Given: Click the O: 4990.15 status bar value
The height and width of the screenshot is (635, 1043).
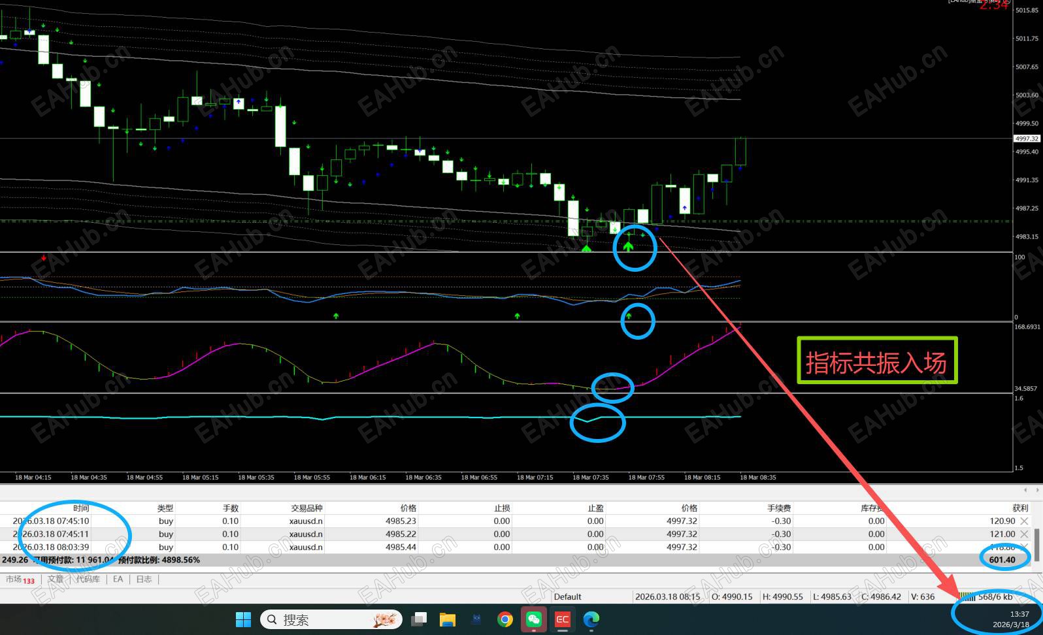Looking at the screenshot, I should [732, 596].
